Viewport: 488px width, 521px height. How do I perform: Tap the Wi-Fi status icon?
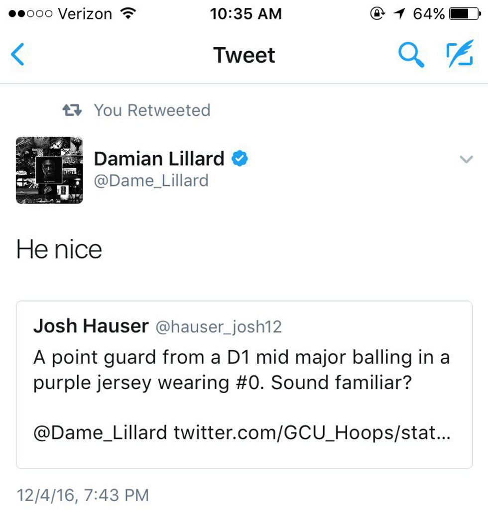[128, 14]
